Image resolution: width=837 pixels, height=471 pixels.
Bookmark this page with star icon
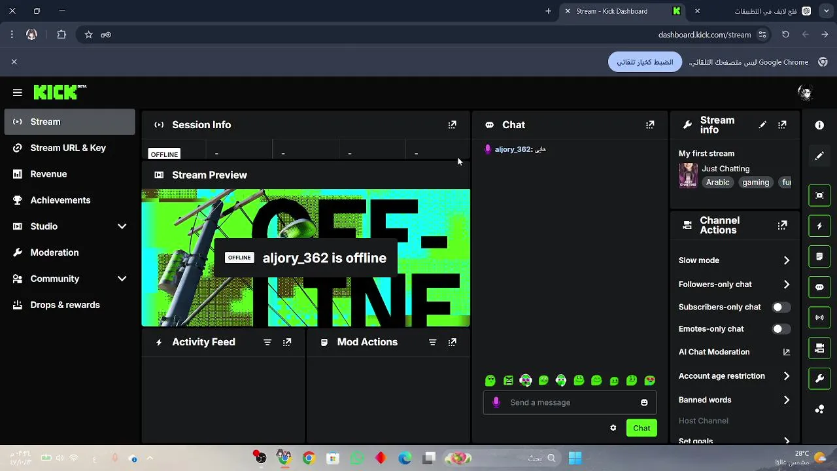coord(88,35)
